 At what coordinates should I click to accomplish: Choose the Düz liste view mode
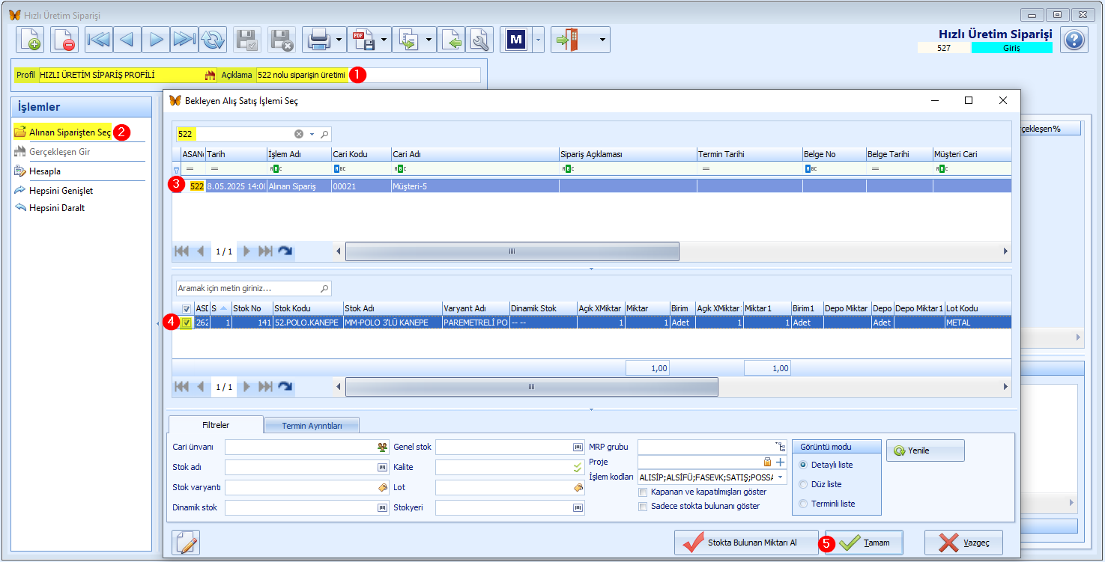click(803, 484)
